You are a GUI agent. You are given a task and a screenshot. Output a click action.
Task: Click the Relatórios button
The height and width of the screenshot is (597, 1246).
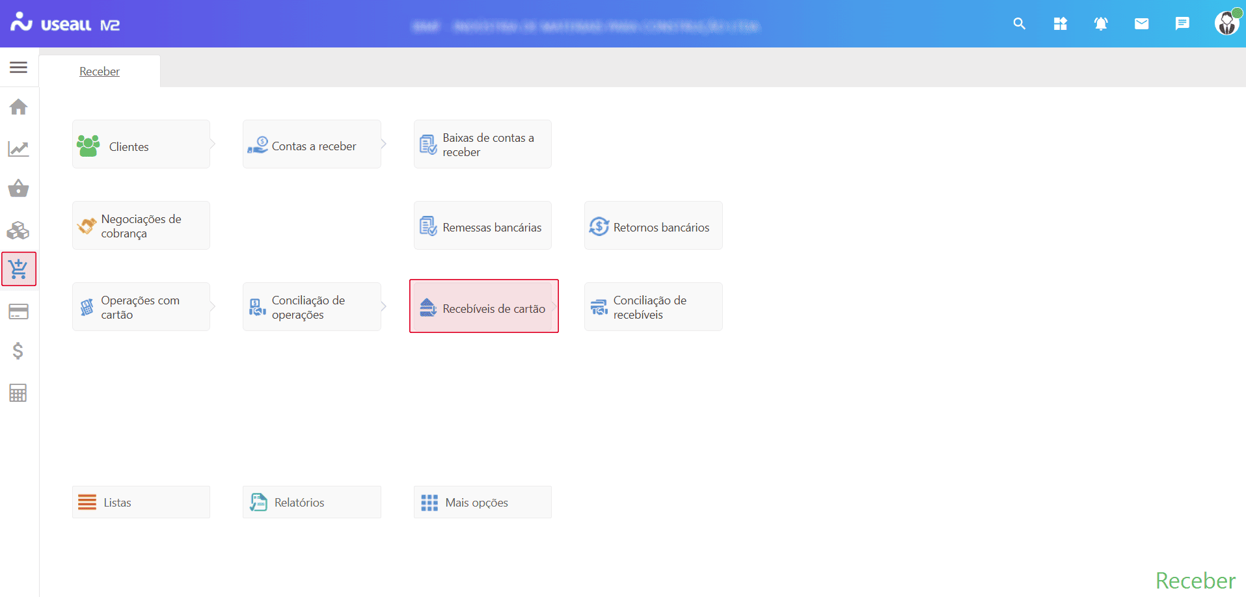(312, 502)
